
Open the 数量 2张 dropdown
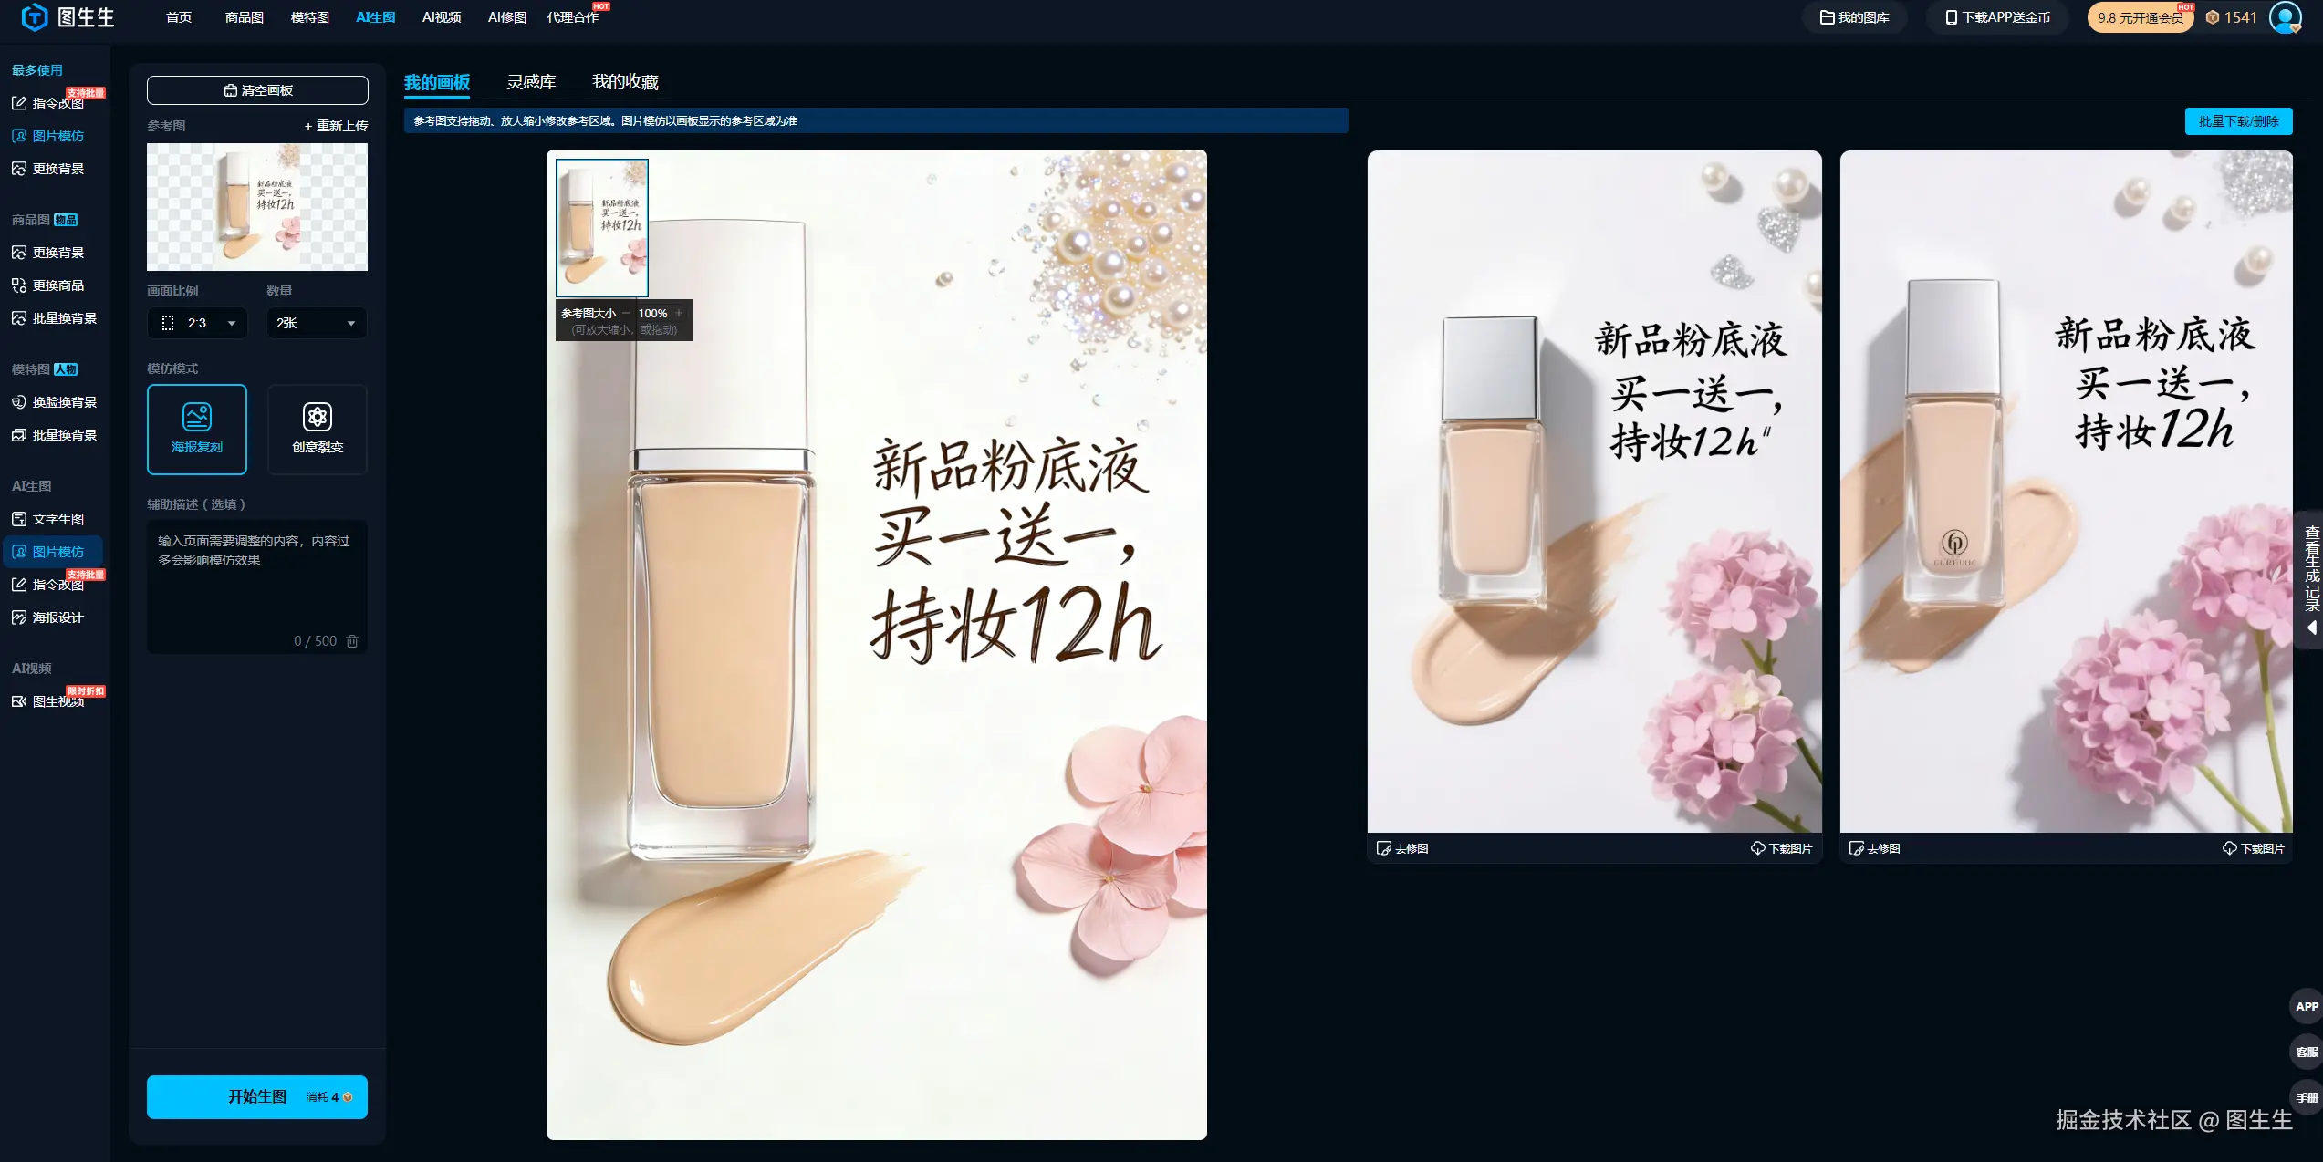pyautogui.click(x=316, y=323)
